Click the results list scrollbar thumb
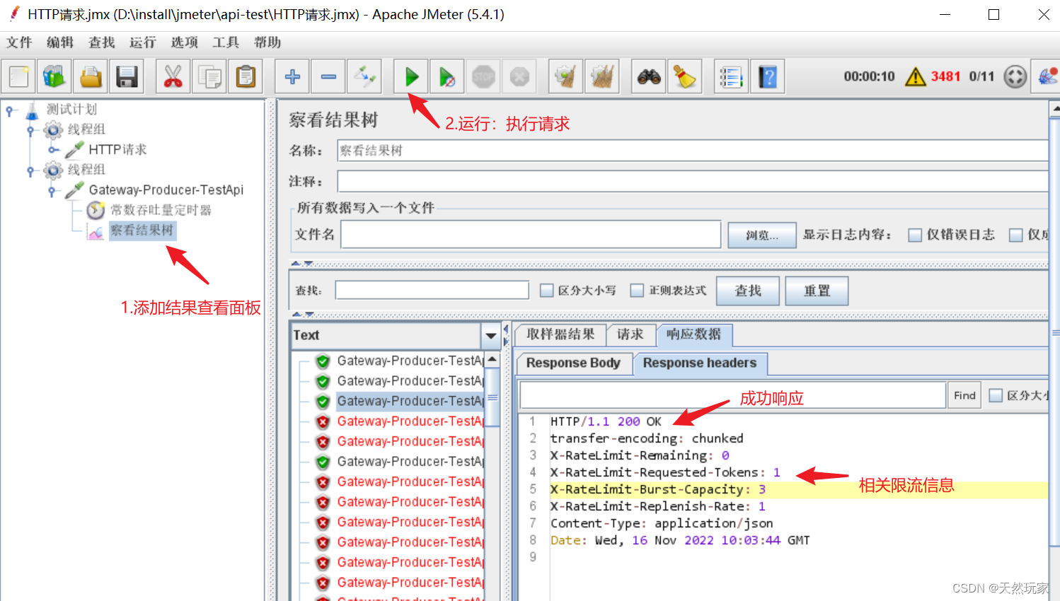 click(x=492, y=397)
